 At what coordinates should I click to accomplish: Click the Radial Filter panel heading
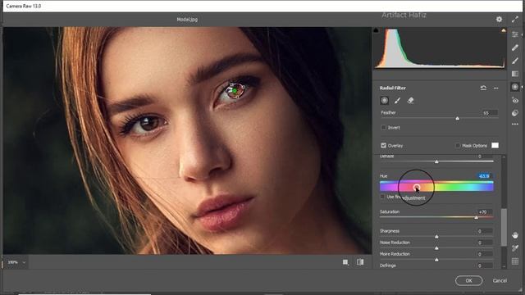393,88
